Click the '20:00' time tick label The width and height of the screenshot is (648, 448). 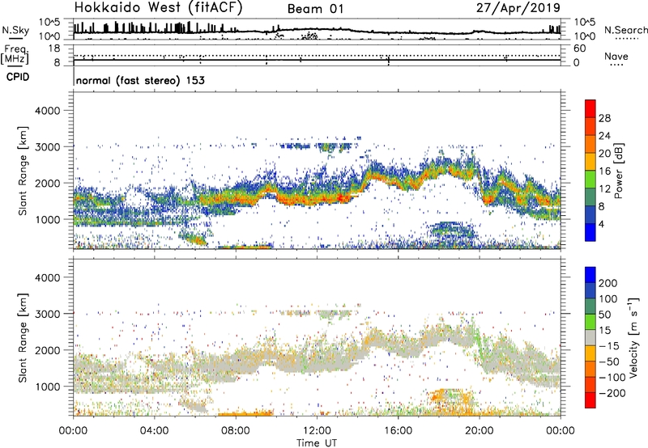tap(479, 431)
